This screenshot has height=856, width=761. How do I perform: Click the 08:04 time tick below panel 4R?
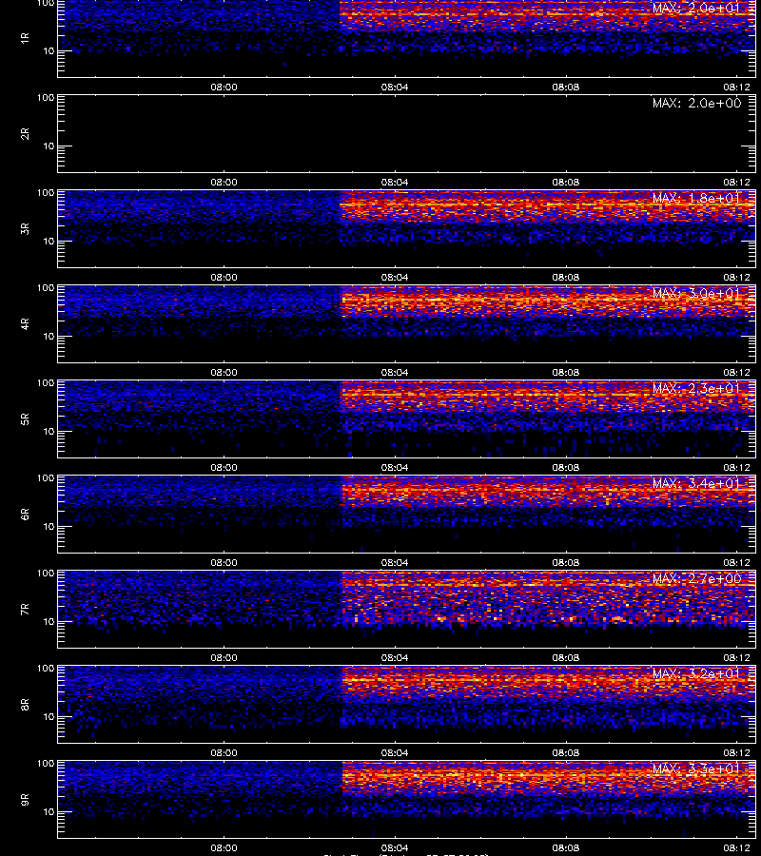(395, 372)
